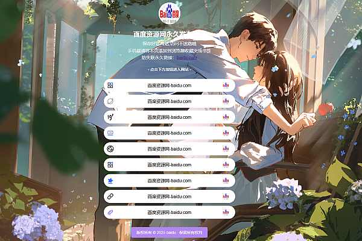362x241 pixels.
Task: Click the basketball icon in the fifth row
Action: [110, 148]
